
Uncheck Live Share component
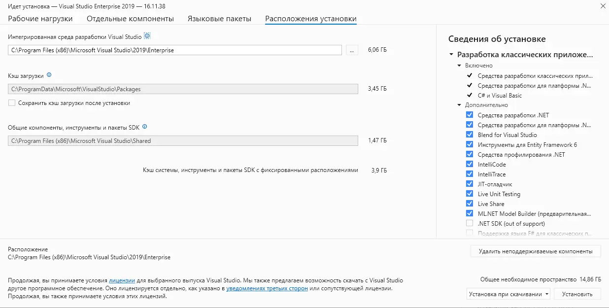470,204
